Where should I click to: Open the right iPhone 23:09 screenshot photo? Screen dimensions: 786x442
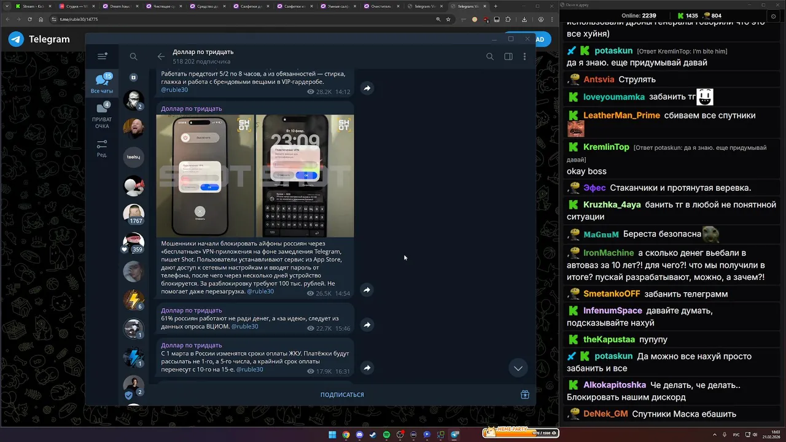(x=305, y=176)
